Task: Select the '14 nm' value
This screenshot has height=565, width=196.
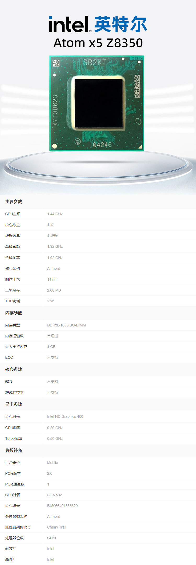Action: (52, 279)
